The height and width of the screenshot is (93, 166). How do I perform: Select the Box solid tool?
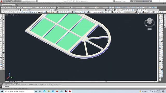[4, 12]
